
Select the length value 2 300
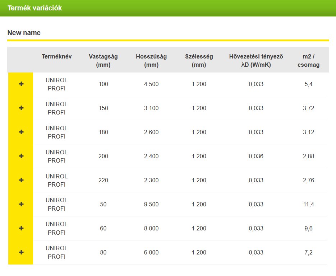click(x=151, y=180)
